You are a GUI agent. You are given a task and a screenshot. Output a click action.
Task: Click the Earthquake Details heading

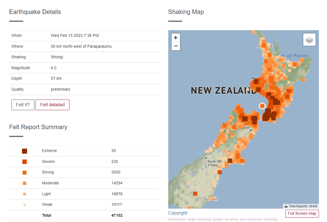[x=35, y=12]
